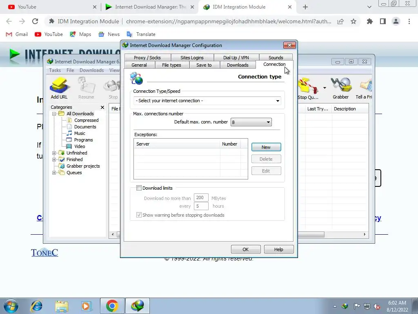Switch to the Save to tab
The height and width of the screenshot is (314, 418).
[x=204, y=65]
